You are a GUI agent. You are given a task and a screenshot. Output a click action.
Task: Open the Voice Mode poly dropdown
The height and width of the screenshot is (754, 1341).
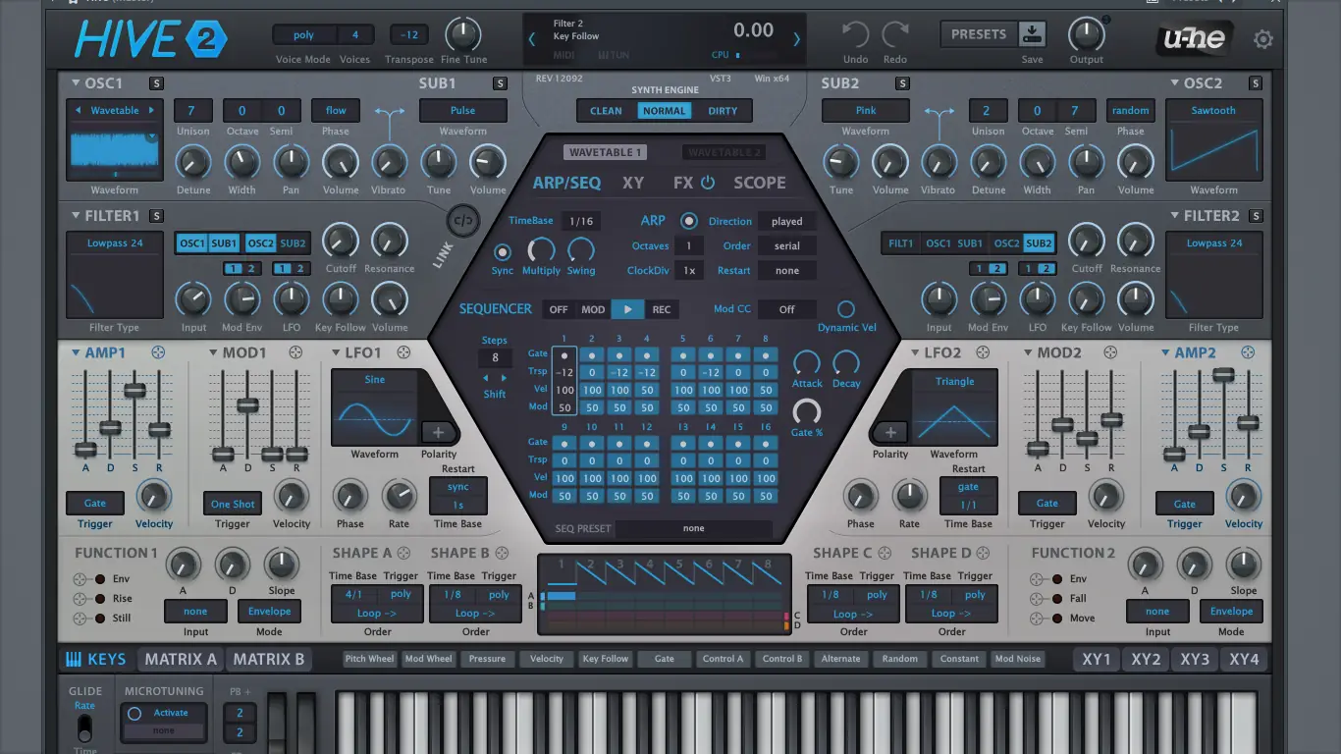tap(304, 35)
